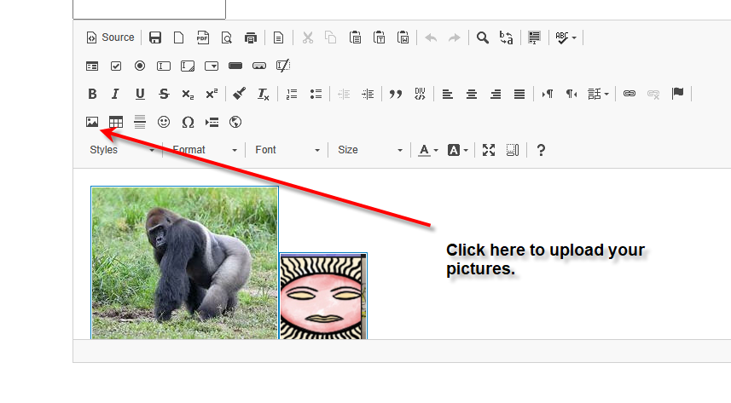Select the gorilla image in editor
The width and height of the screenshot is (731, 403).
pos(184,262)
